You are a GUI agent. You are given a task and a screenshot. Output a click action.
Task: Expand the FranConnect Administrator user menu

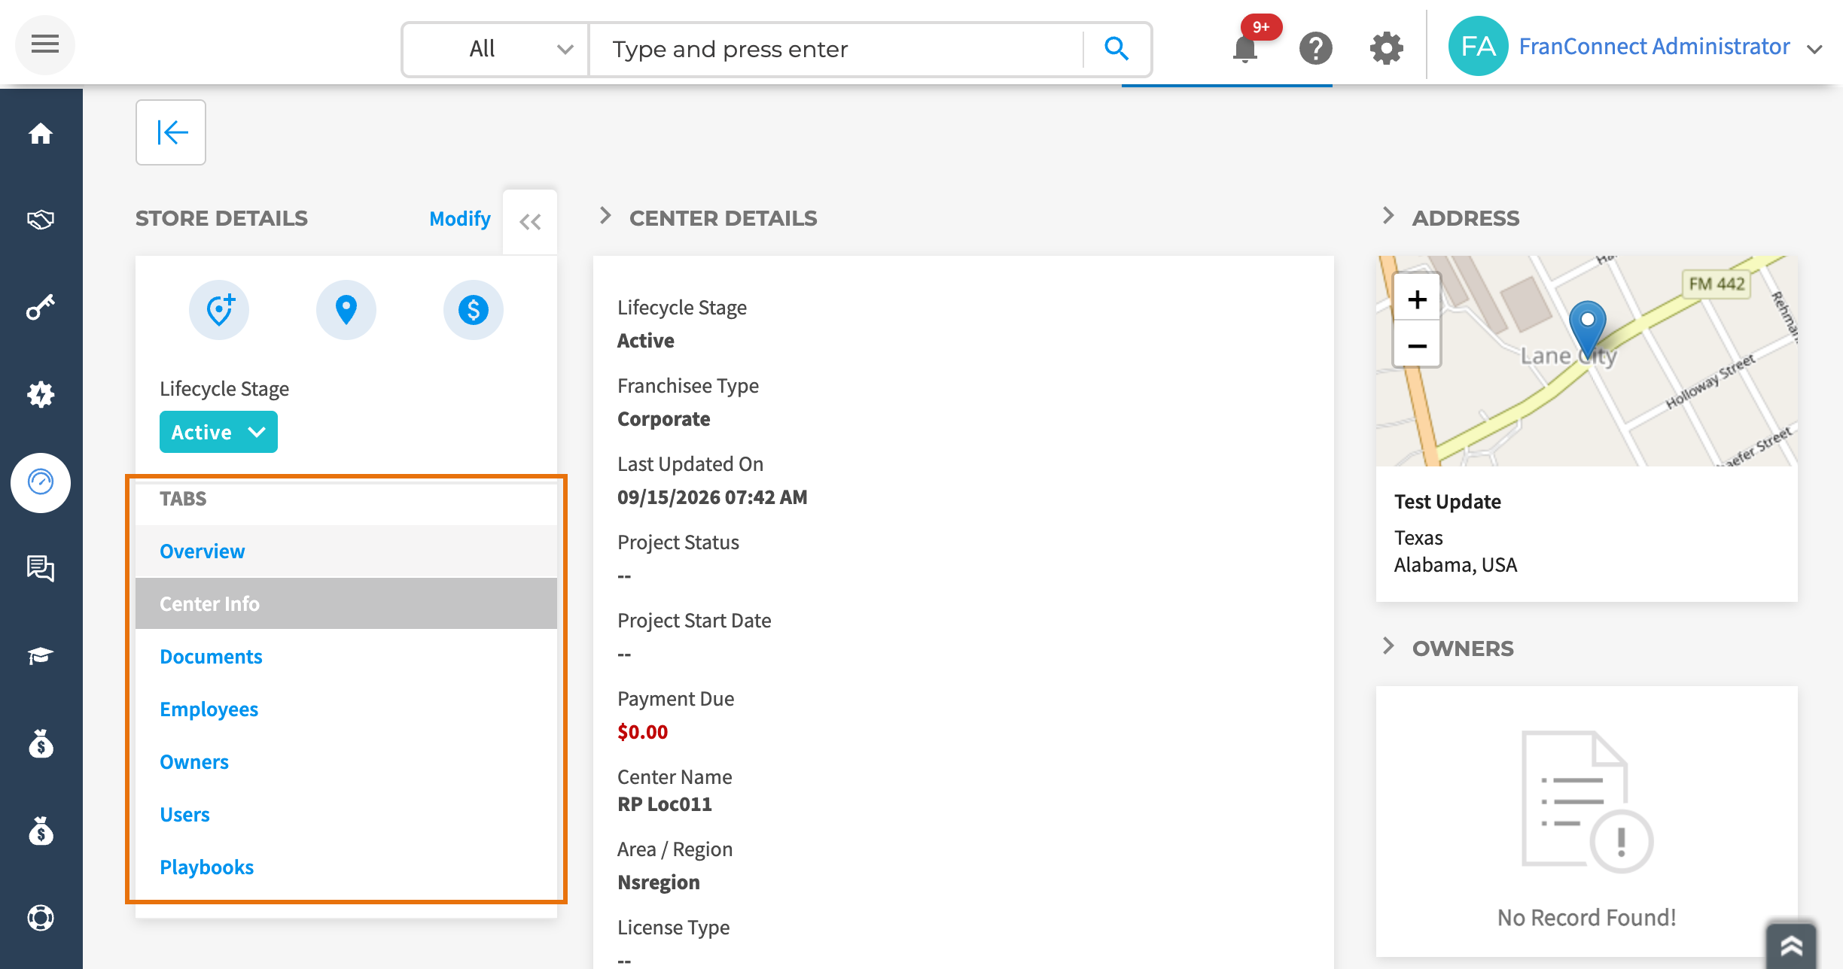(x=1816, y=49)
